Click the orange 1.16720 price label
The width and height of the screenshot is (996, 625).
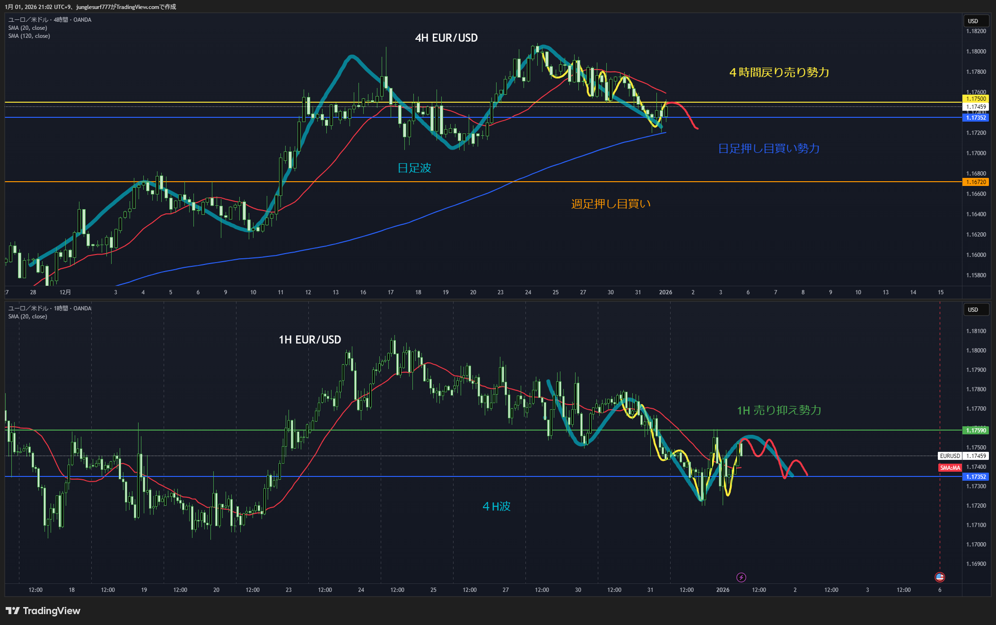tap(976, 182)
